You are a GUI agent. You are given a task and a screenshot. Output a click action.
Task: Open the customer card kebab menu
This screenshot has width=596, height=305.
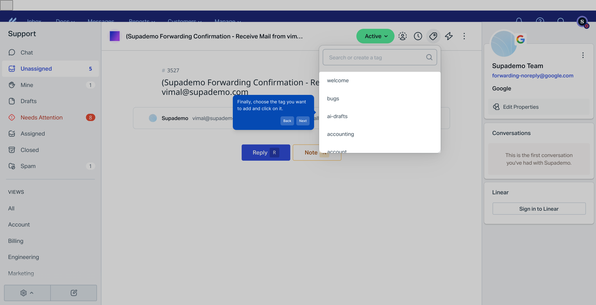[x=583, y=55]
